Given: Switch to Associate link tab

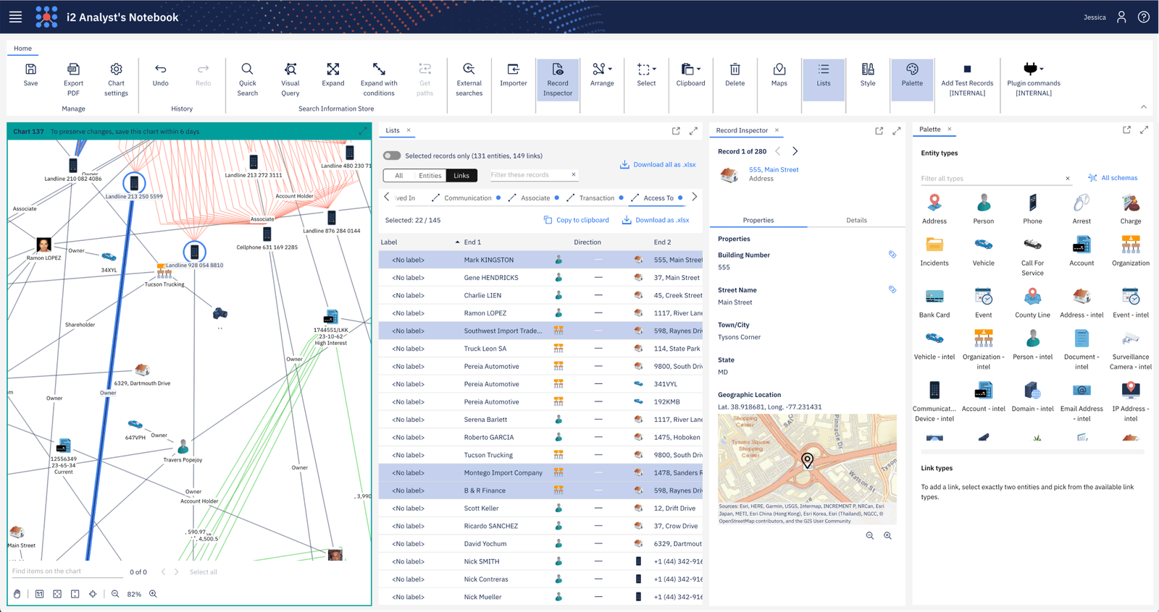Looking at the screenshot, I should (535, 198).
